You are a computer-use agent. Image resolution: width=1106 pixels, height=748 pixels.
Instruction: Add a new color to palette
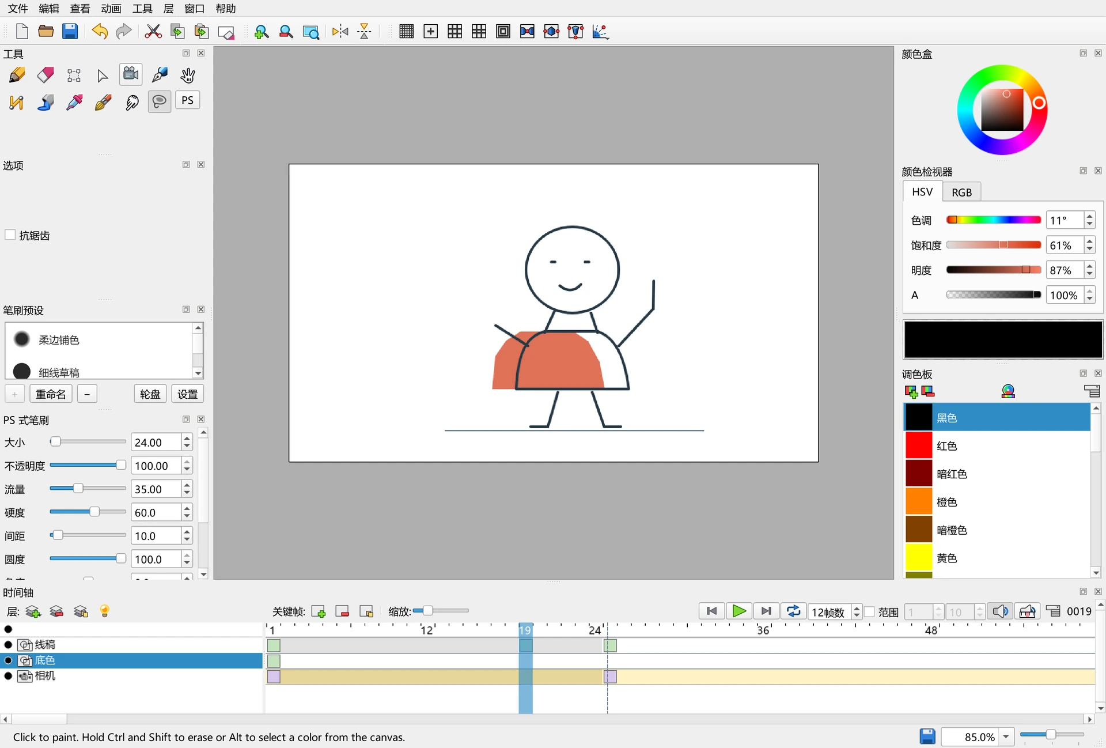911,392
